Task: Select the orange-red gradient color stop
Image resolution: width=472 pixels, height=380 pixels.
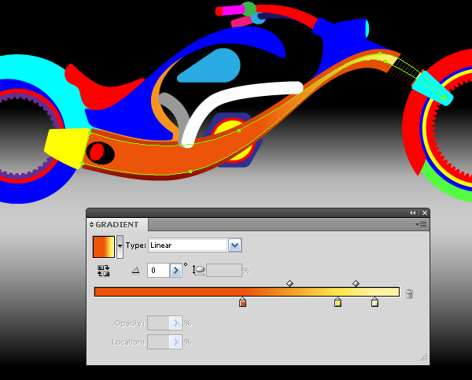Action: pyautogui.click(x=242, y=302)
